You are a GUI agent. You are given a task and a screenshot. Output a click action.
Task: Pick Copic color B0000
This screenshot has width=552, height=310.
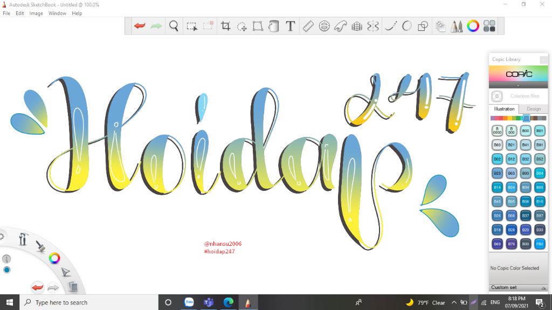click(x=497, y=130)
